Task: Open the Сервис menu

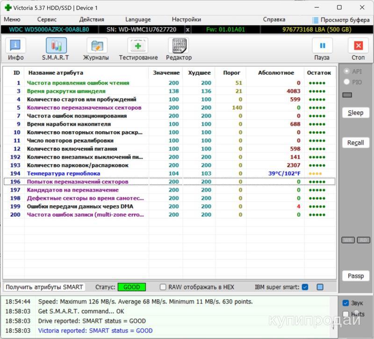Action: [x=47, y=20]
